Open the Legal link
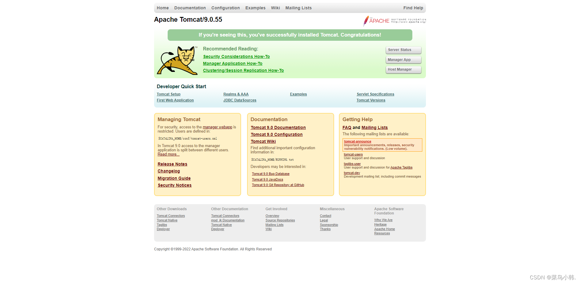580x283 pixels. pyautogui.click(x=324, y=220)
